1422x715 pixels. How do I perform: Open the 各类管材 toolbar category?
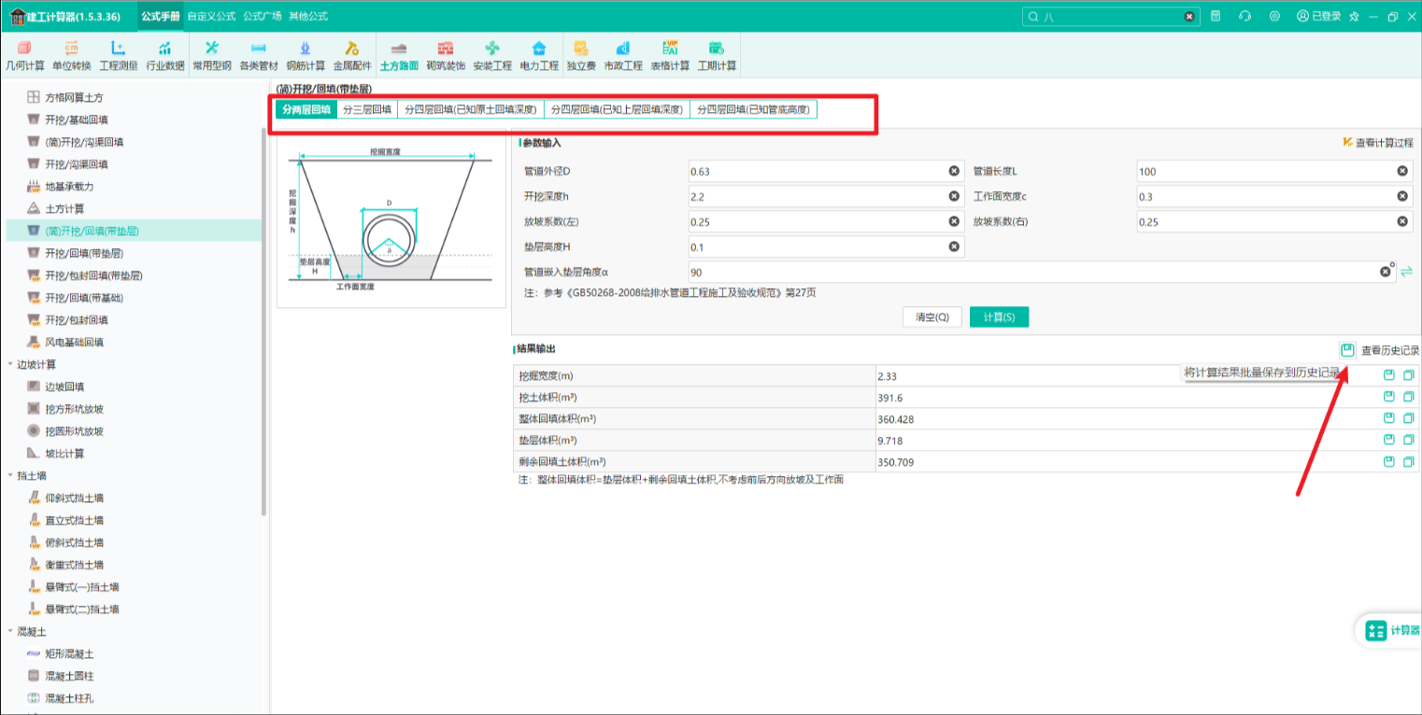click(x=258, y=55)
